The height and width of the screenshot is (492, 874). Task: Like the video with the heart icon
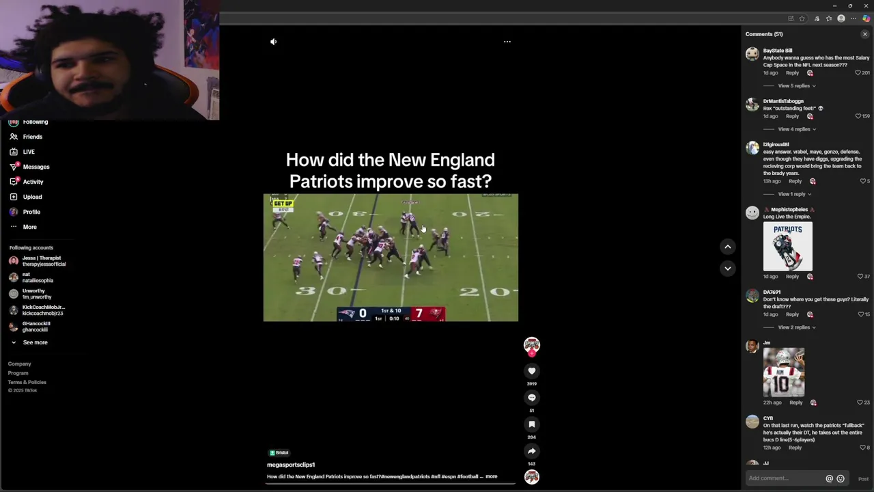tap(532, 371)
